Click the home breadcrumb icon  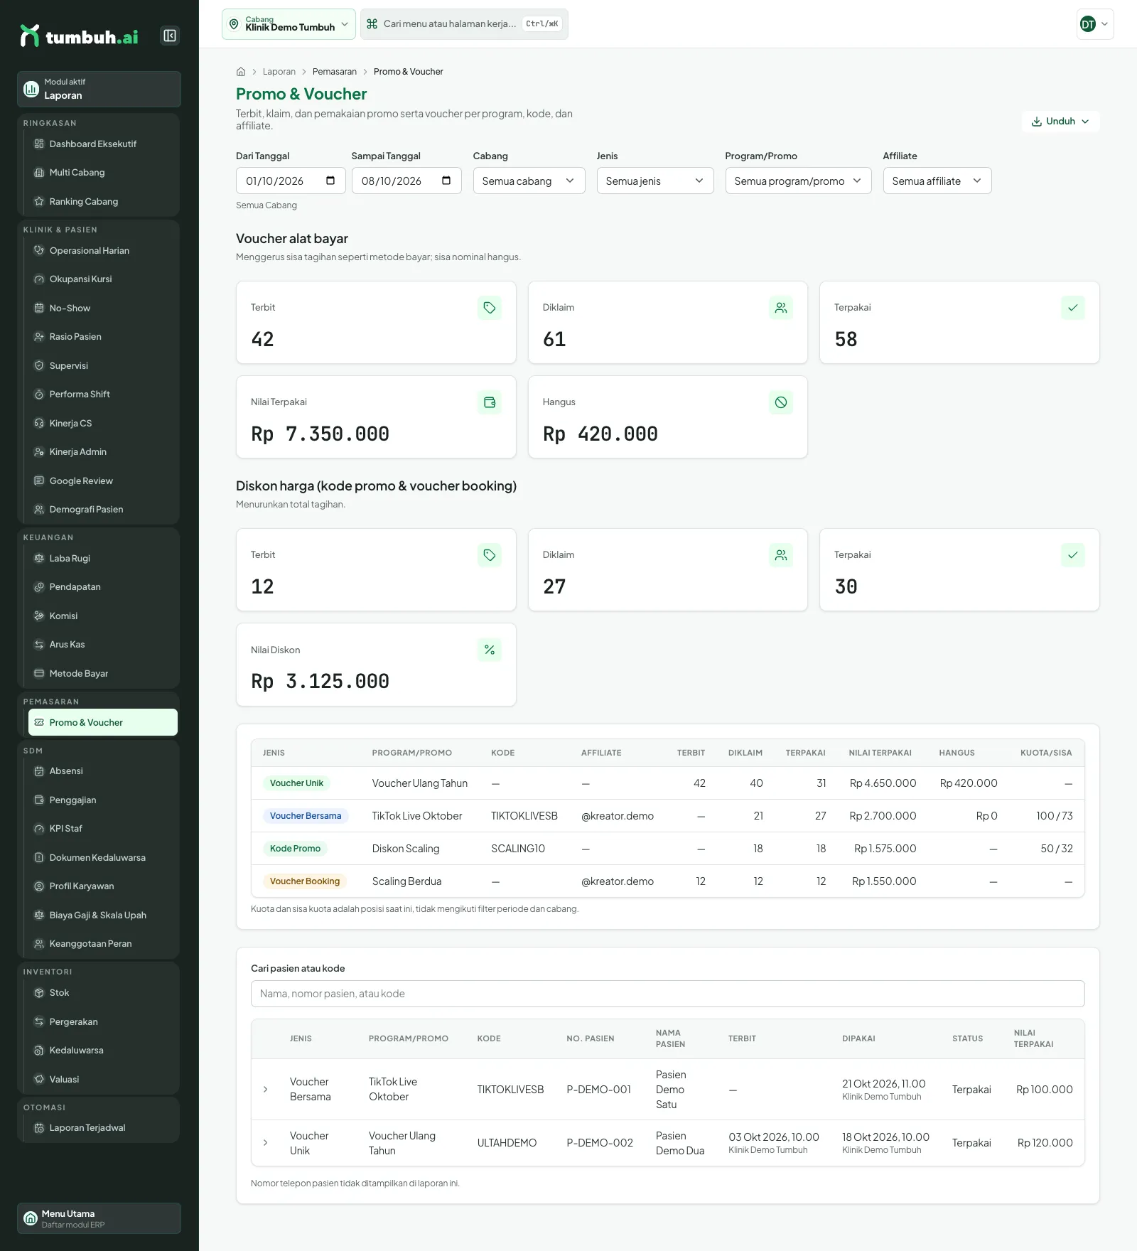click(241, 72)
